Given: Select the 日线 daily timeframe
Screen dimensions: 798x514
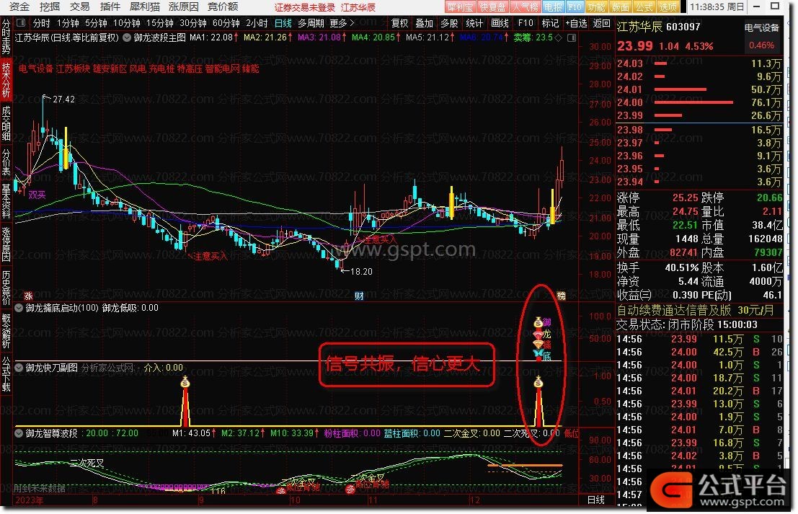Looking at the screenshot, I should pos(283,23).
